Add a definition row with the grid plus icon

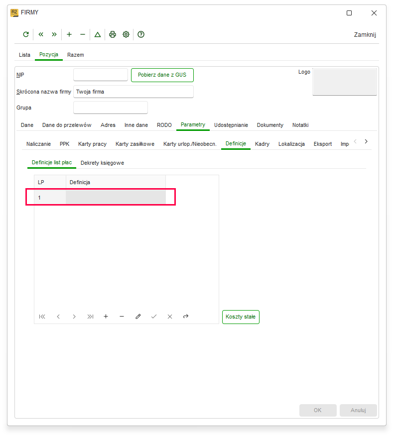pyautogui.click(x=106, y=317)
